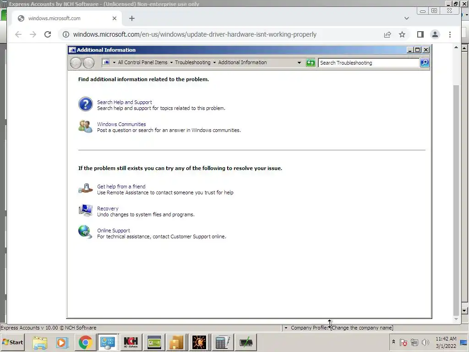
Task: Open the Get help from a friend link
Action: (x=121, y=187)
